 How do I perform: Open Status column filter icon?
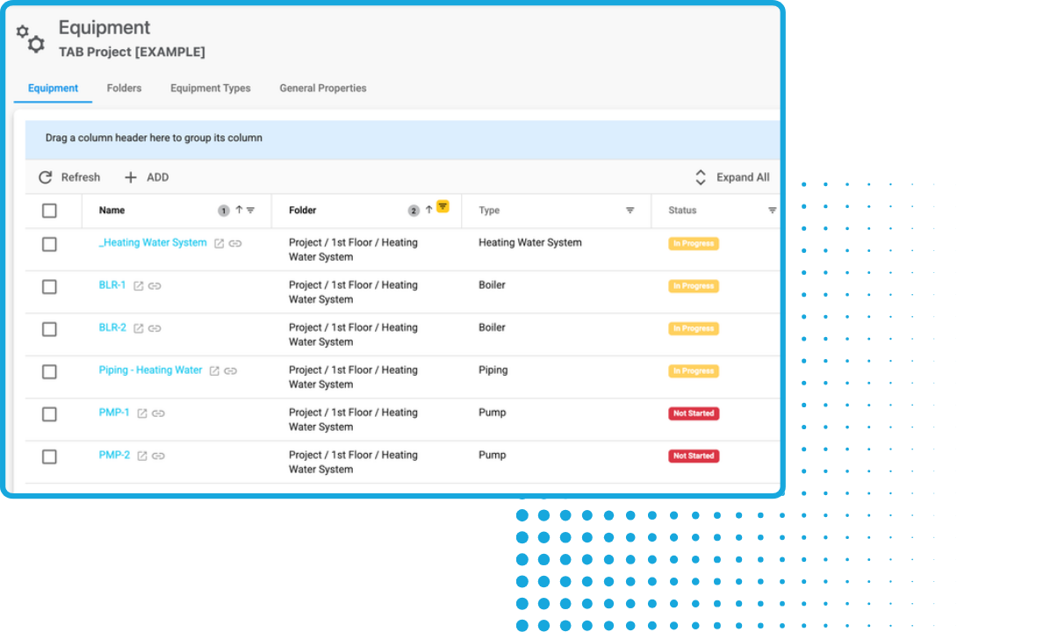pos(773,211)
